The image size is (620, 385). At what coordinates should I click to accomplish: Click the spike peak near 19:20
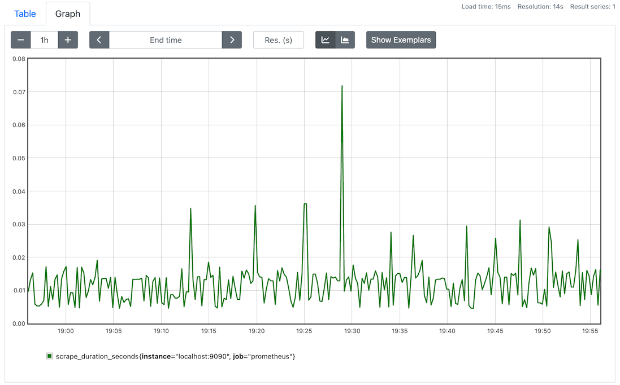[255, 205]
